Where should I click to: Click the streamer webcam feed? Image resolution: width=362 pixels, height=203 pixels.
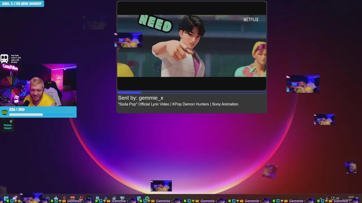click(38, 85)
